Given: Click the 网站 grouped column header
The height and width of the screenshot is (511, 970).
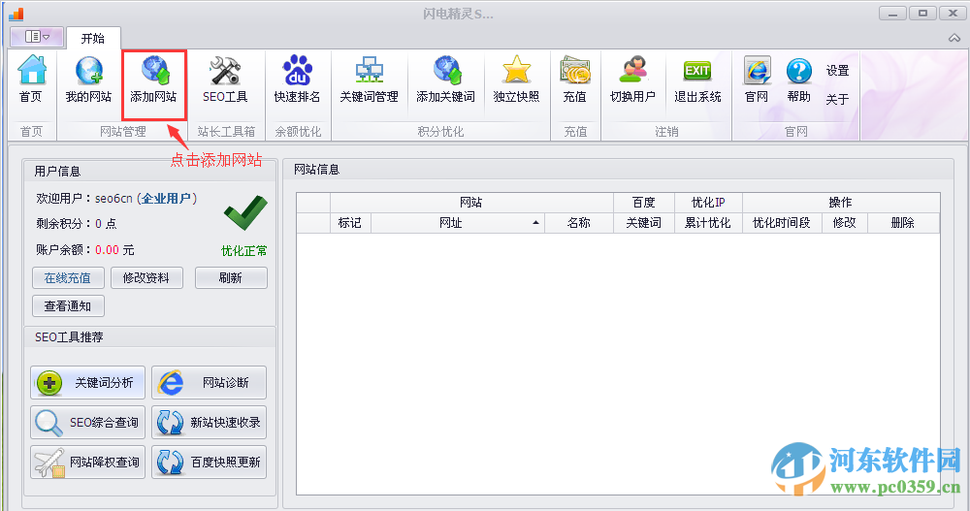Looking at the screenshot, I should click(x=471, y=203).
